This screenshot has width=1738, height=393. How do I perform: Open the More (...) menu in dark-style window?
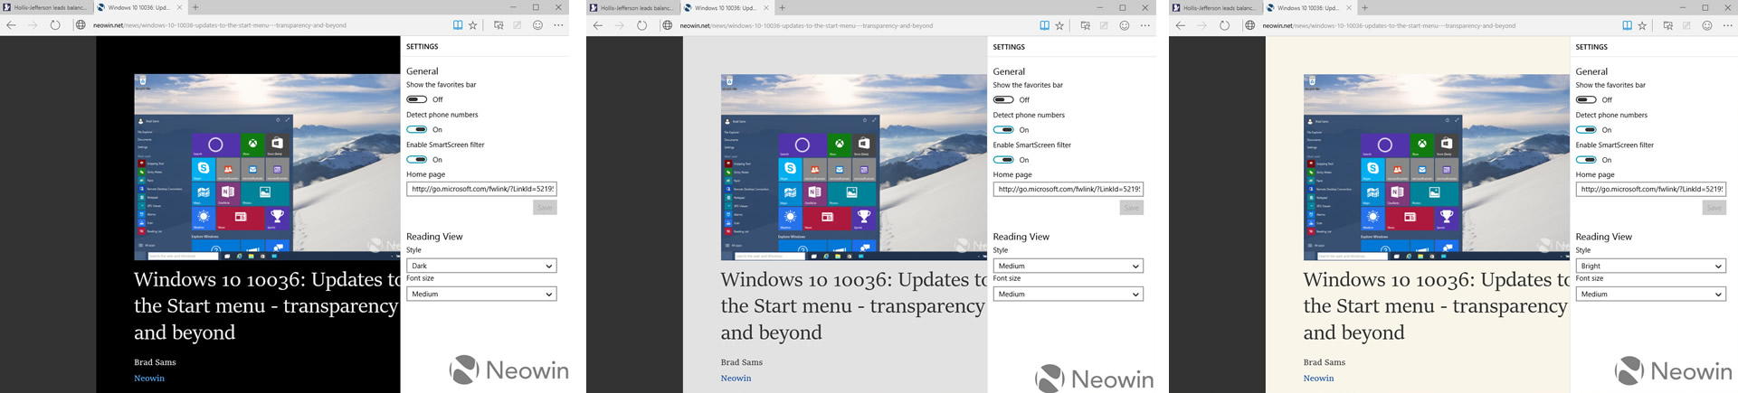tap(558, 25)
